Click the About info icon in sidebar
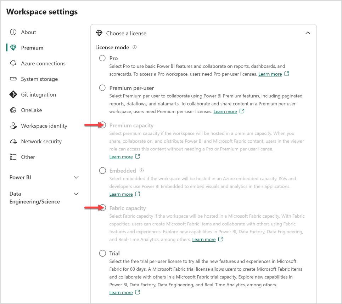342x304 pixels. coord(13,32)
